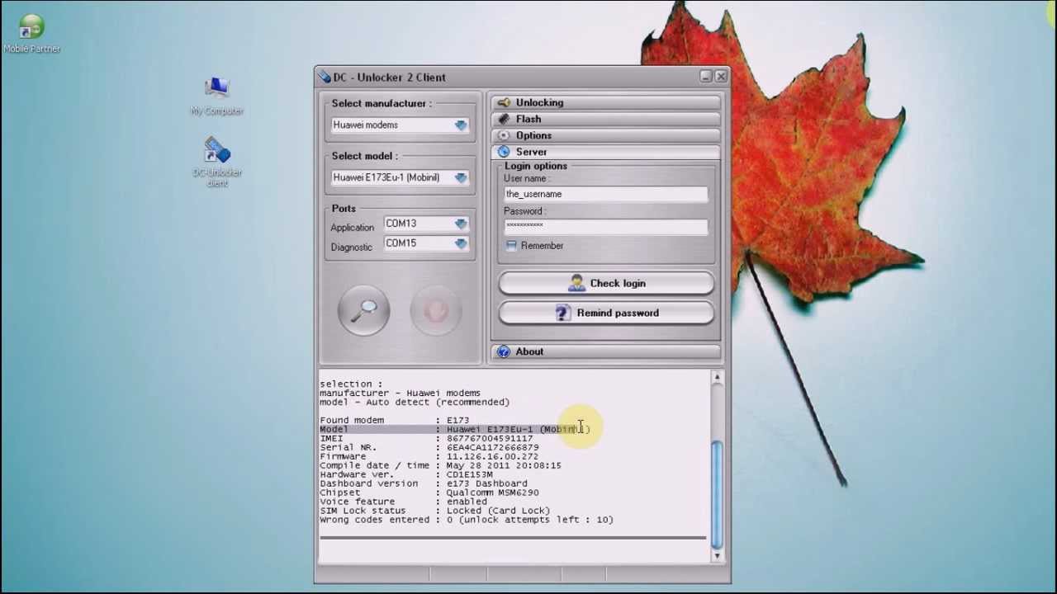Click the magnifier detect modem button
Viewport: 1057px width, 594px height.
click(363, 310)
